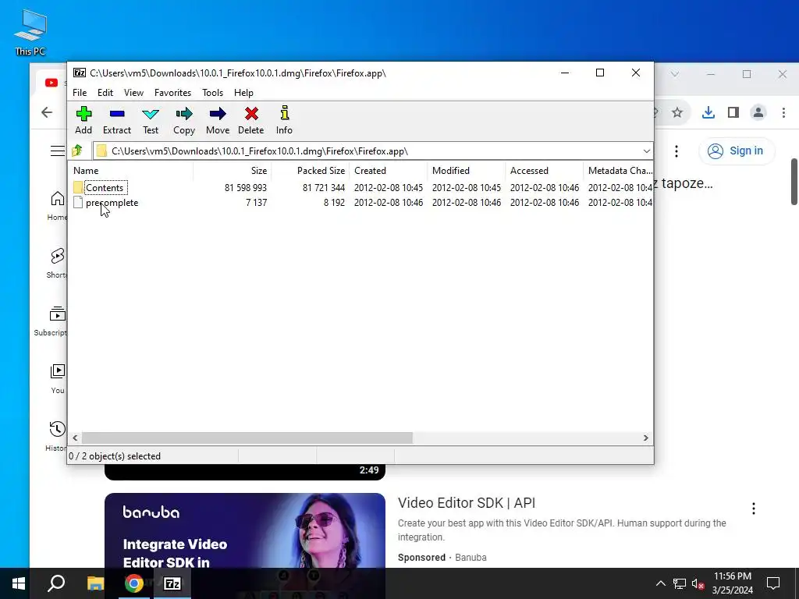Viewport: 799px width, 599px height.
Task: Switch to Chrome from the taskbar
Action: tap(134, 583)
